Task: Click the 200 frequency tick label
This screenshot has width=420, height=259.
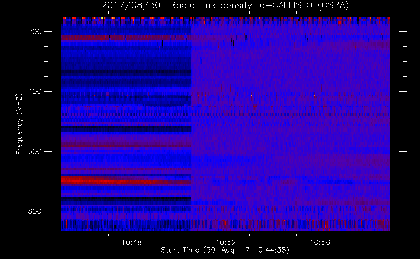Action: click(x=35, y=32)
